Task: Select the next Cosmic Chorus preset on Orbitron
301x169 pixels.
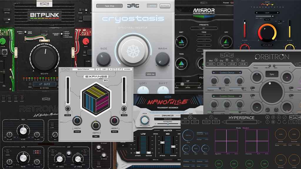Action: (240, 72)
